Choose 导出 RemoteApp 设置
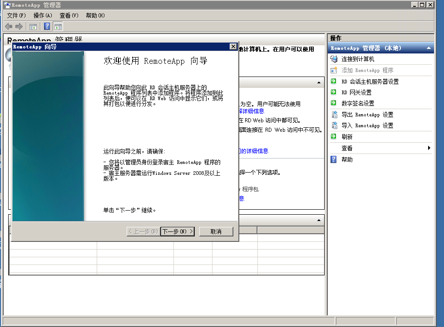Screen dimensions: 444x327 pyautogui.click(x=367, y=115)
